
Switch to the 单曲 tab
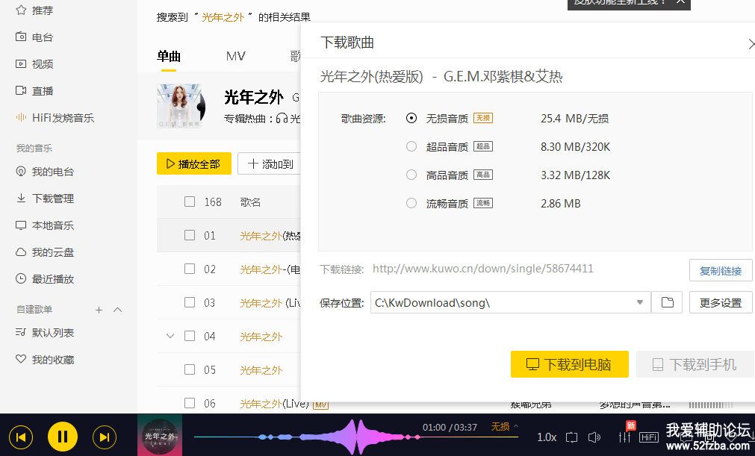[169, 56]
